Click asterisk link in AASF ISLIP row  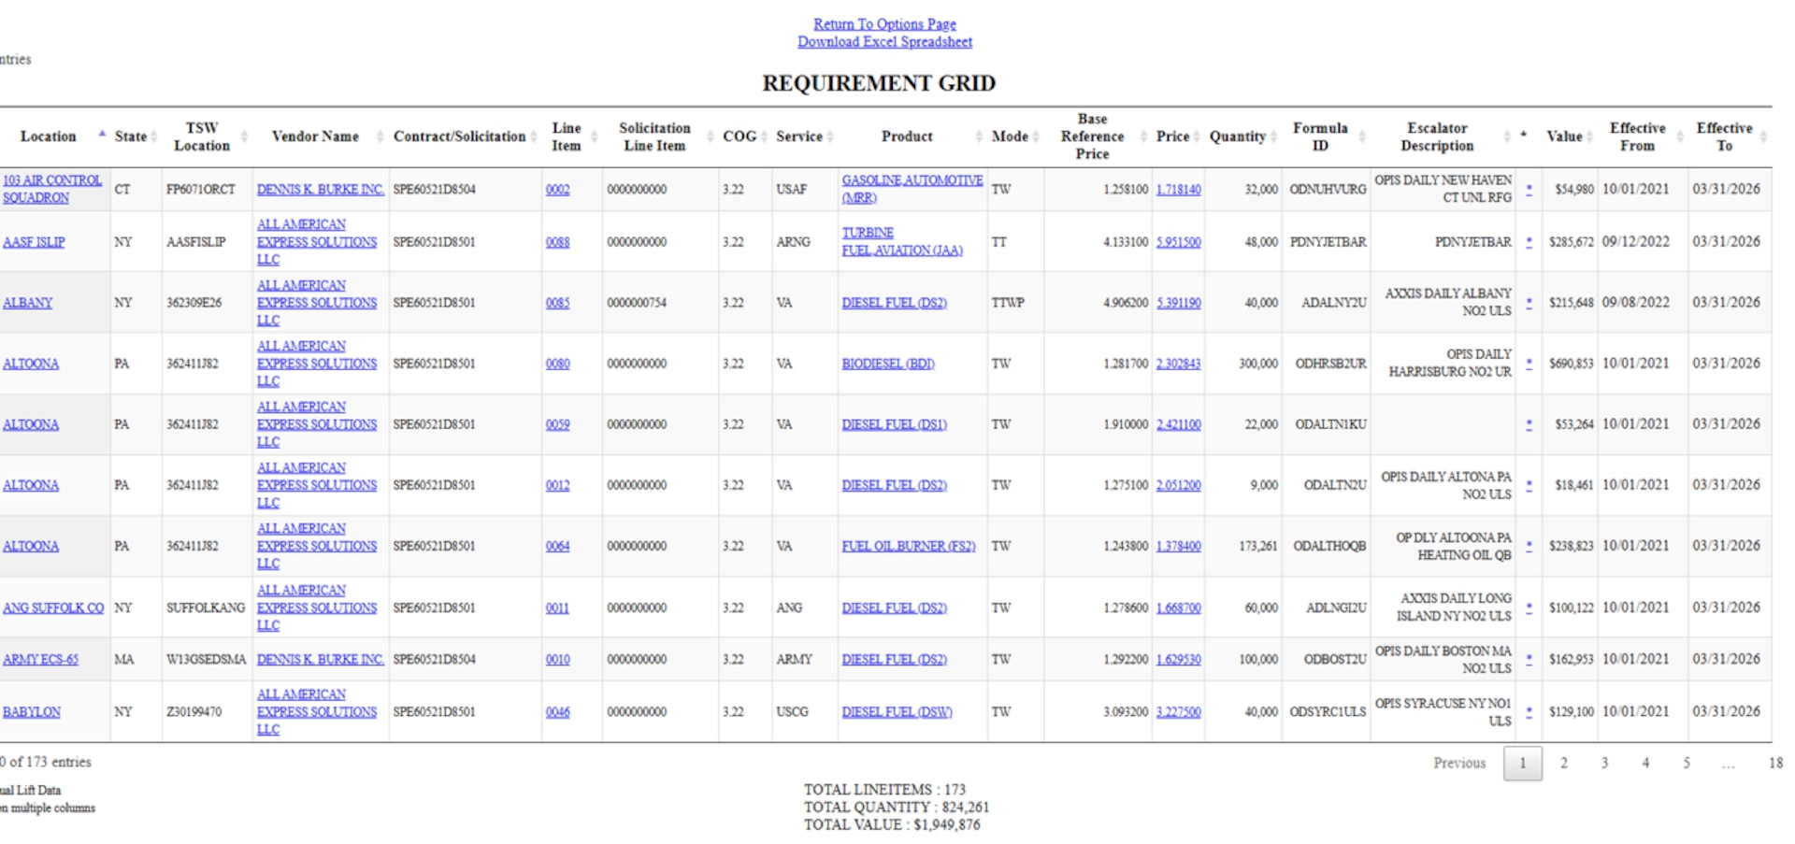pyautogui.click(x=1528, y=241)
